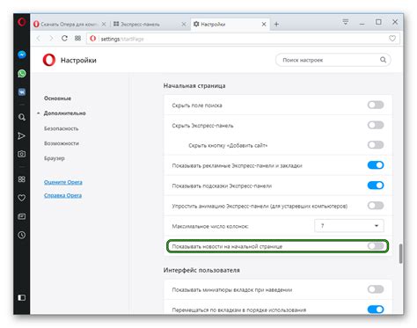
Task: Disable Перемещаться по вкладкам в порядке использования
Action: click(x=376, y=310)
